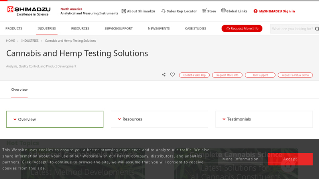Go to INDUSTRIES breadcrumb
The width and height of the screenshot is (319, 179).
click(x=30, y=41)
